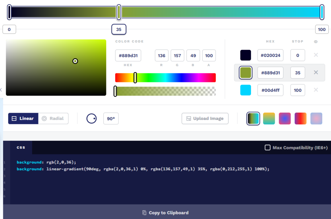331x219 pixels.
Task: Select the yellow-to-teal preset gradient
Action: 269,119
